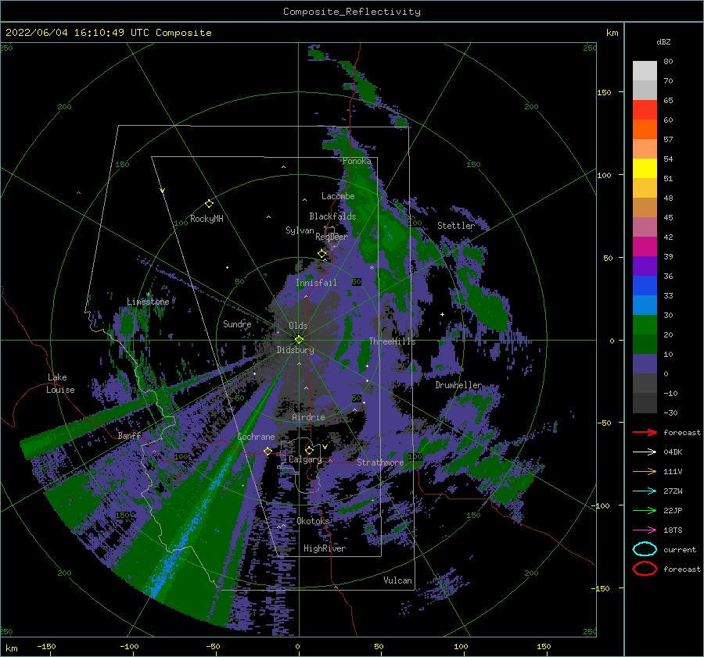Click the Cochrane town label
The image size is (704, 657).
coord(256,437)
